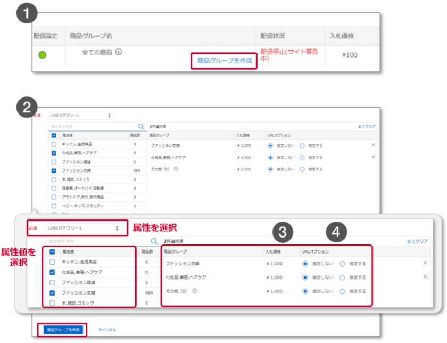Image resolution: width=447 pixels, height=343 pixels.
Task: Click the ¥100 bid price cell
Action: tap(349, 54)
